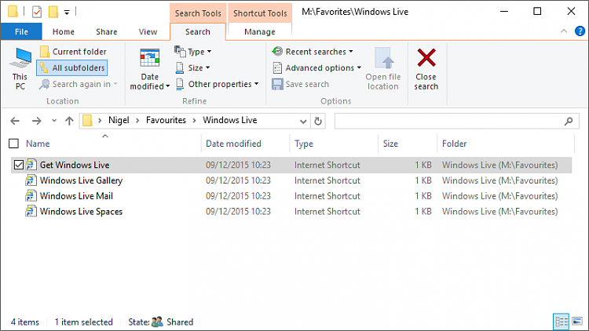The height and width of the screenshot is (331, 589).
Task: Click the Refresh icon in address bar
Action: [317, 121]
